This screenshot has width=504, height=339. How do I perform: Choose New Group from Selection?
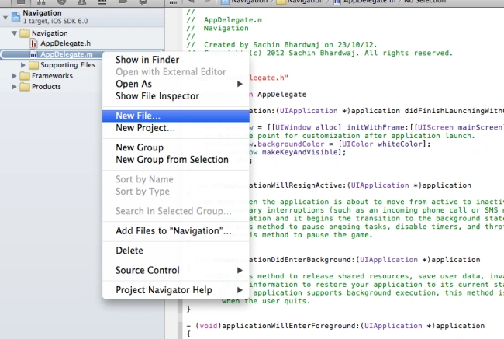click(176, 160)
